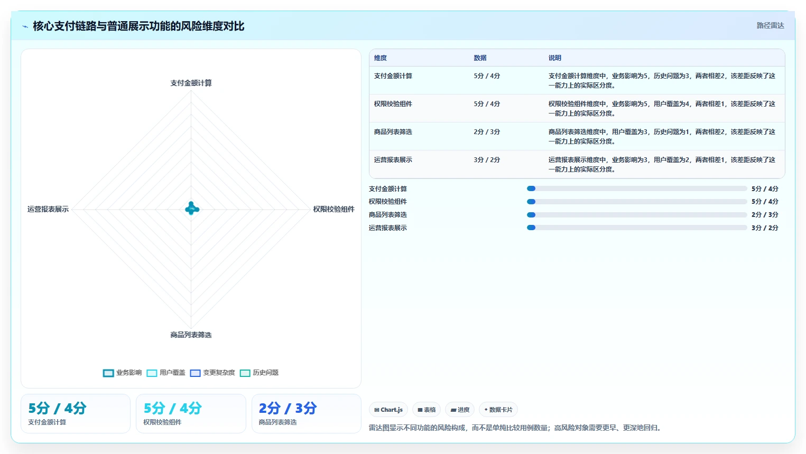This screenshot has height=454, width=806.
Task: Click the 3分 / 2分 value beside 运营报表展示 progress bar
Action: click(x=765, y=228)
